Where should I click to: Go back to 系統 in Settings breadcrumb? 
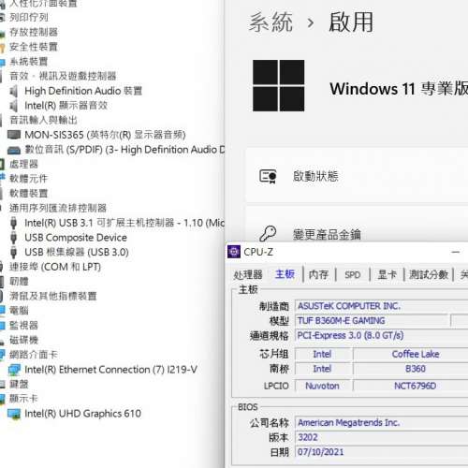point(271,22)
